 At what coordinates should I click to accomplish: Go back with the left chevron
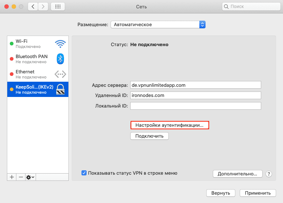tap(33, 7)
